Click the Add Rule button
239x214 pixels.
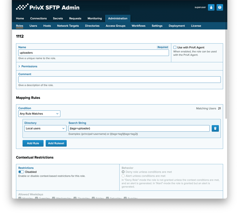(33, 143)
